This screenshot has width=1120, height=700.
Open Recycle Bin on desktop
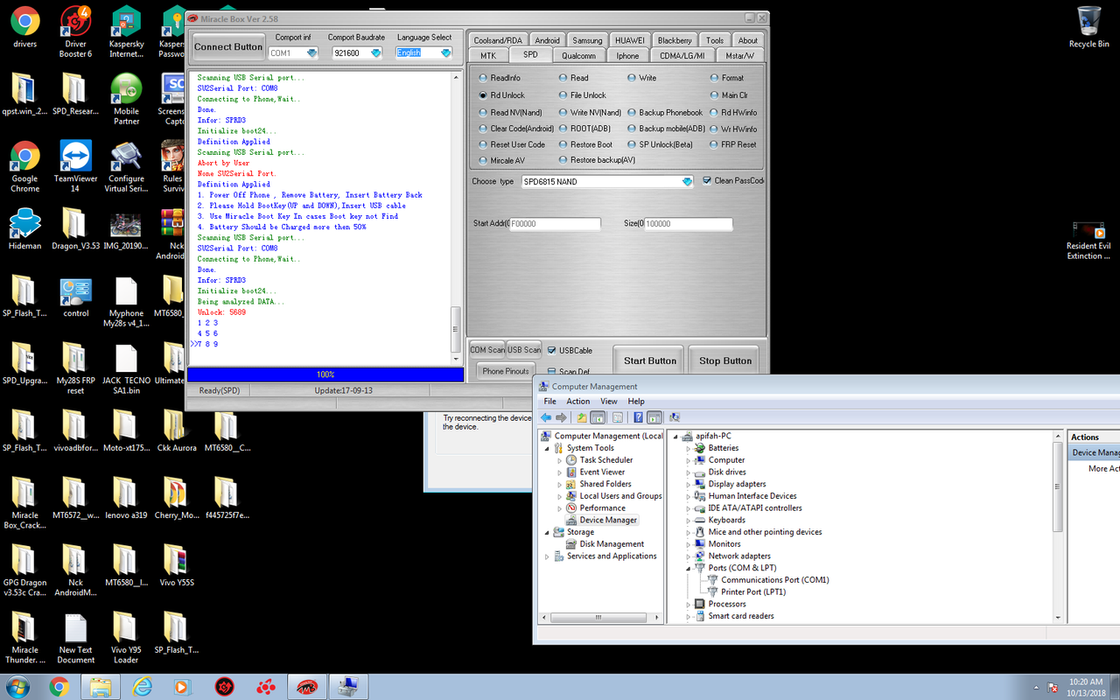1088,26
